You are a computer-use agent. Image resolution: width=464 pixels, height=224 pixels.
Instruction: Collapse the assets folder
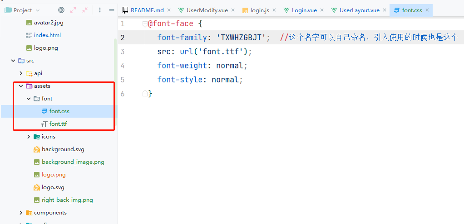point(21,86)
